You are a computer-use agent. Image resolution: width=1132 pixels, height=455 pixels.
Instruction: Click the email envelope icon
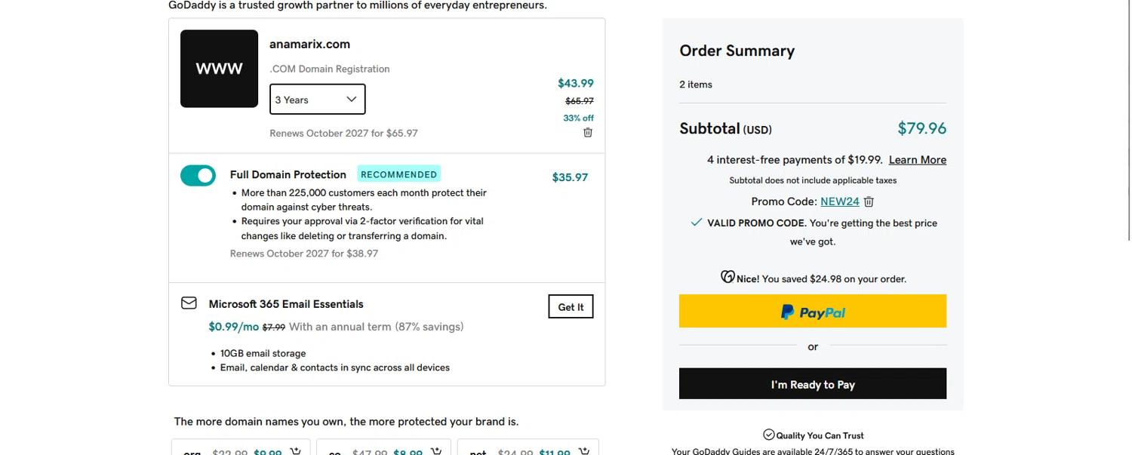coord(189,303)
